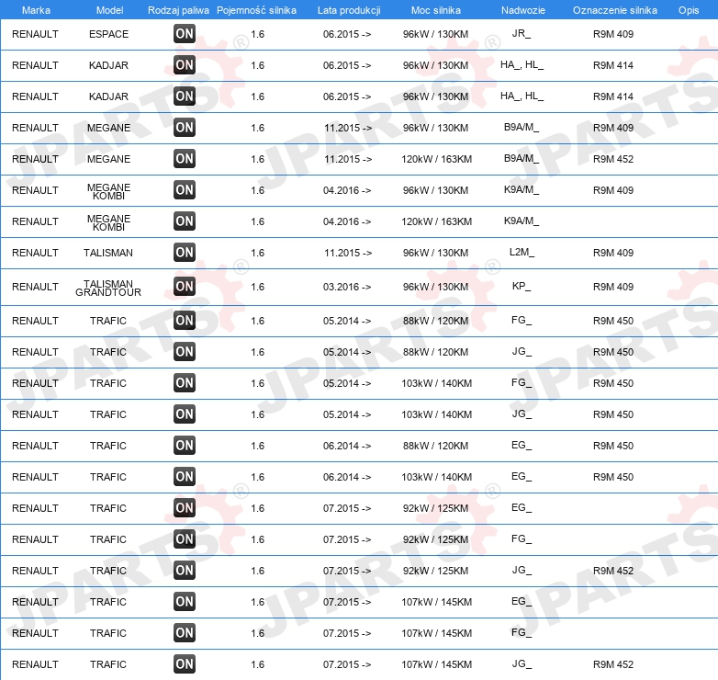Select 11.2015 -> in the TALISMAN L2M_ row
718x680 pixels.
tap(348, 253)
